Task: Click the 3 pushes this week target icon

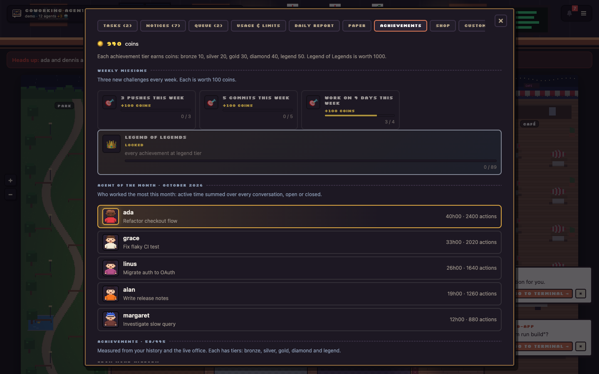Action: 109,102
